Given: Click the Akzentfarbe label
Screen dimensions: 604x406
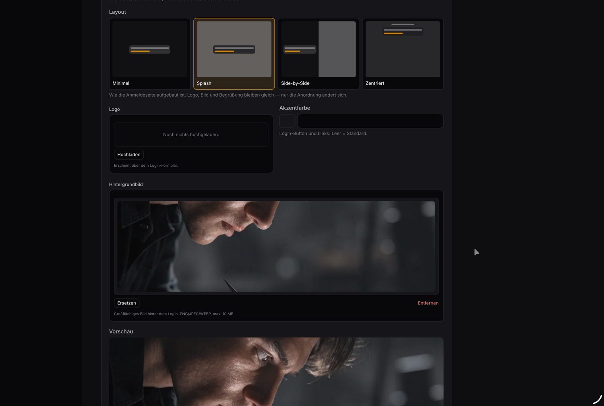Looking at the screenshot, I should pos(295,108).
